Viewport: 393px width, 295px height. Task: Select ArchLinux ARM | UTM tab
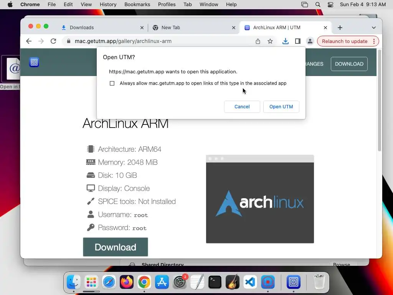click(286, 28)
